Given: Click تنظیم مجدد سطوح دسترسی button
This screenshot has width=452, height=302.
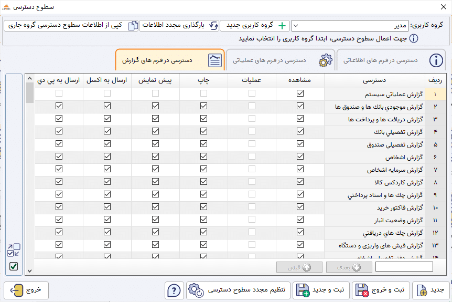Looking at the screenshot, I should point(238,290).
